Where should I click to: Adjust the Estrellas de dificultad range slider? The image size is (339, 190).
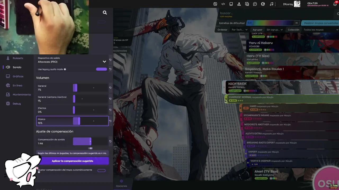tap(273, 23)
